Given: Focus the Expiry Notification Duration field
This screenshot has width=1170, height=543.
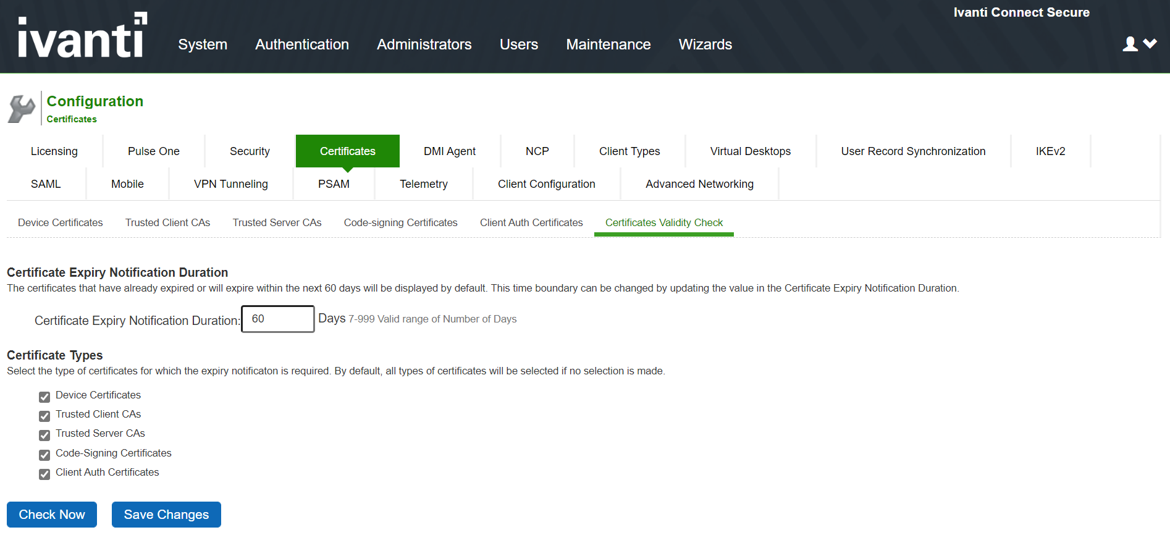Looking at the screenshot, I should pos(278,319).
